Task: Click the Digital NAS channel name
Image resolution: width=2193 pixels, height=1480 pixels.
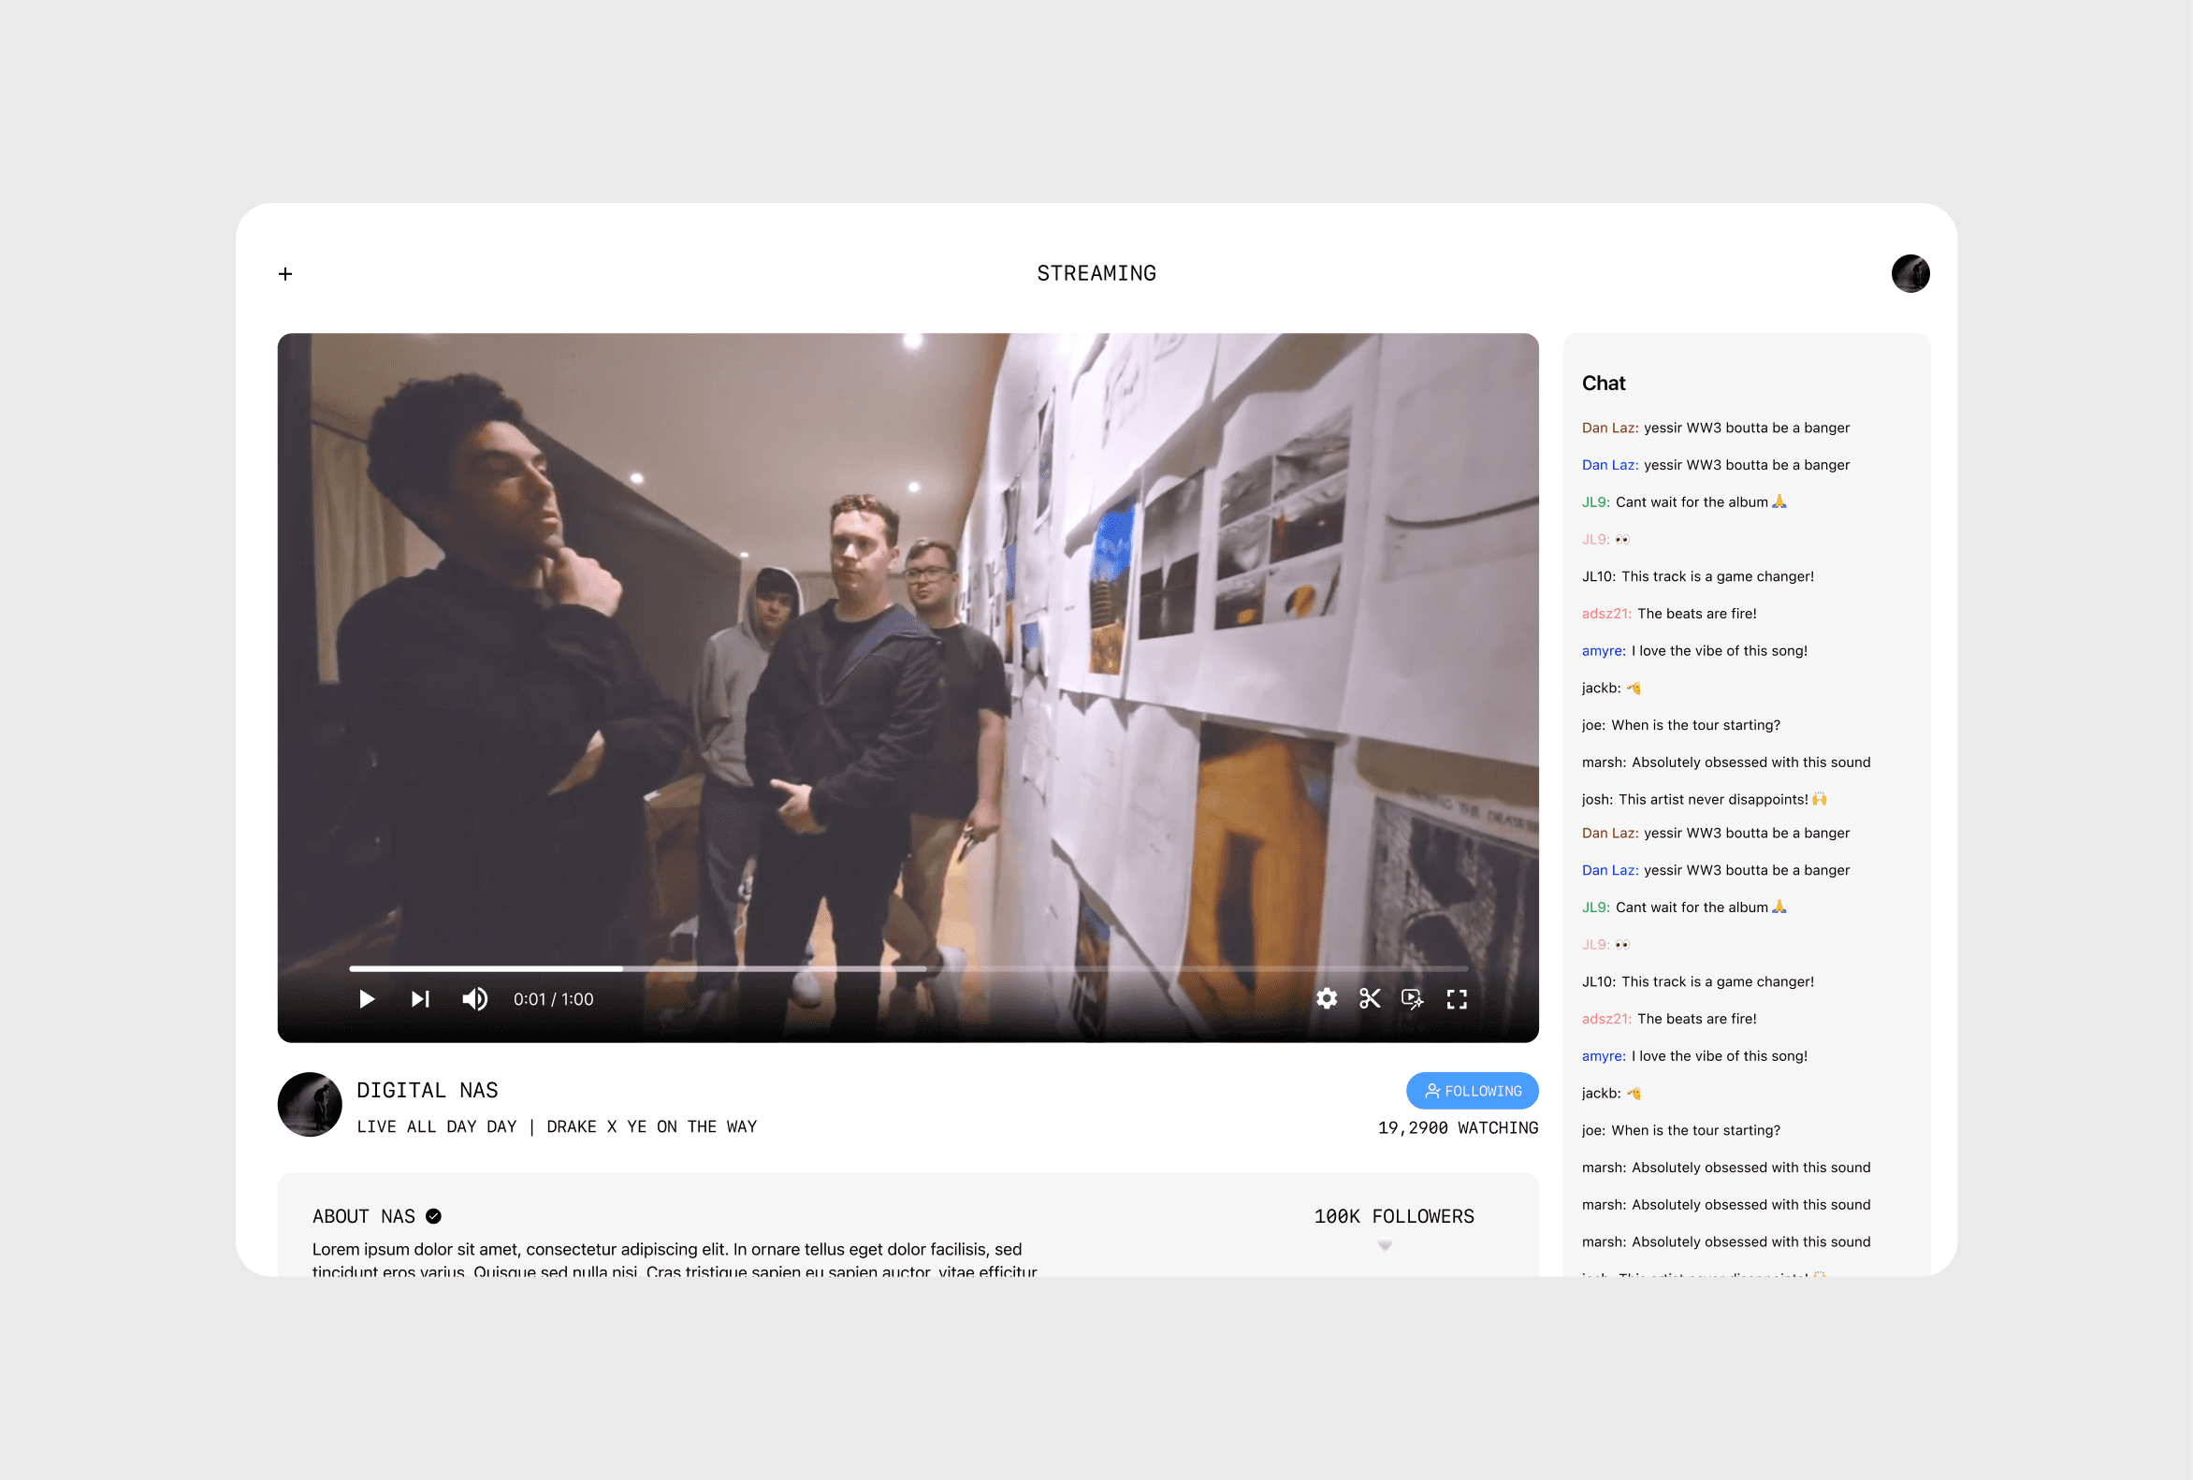Action: pos(427,1091)
